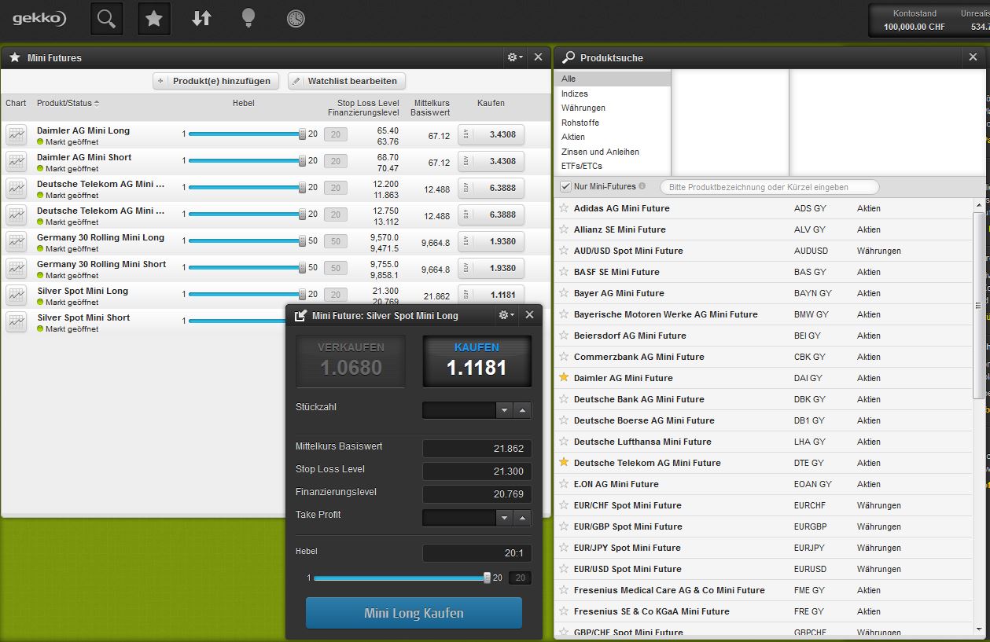This screenshot has height=642, width=990.
Task: Open chart for Daimler AG Mini Short
Action: pyautogui.click(x=16, y=161)
